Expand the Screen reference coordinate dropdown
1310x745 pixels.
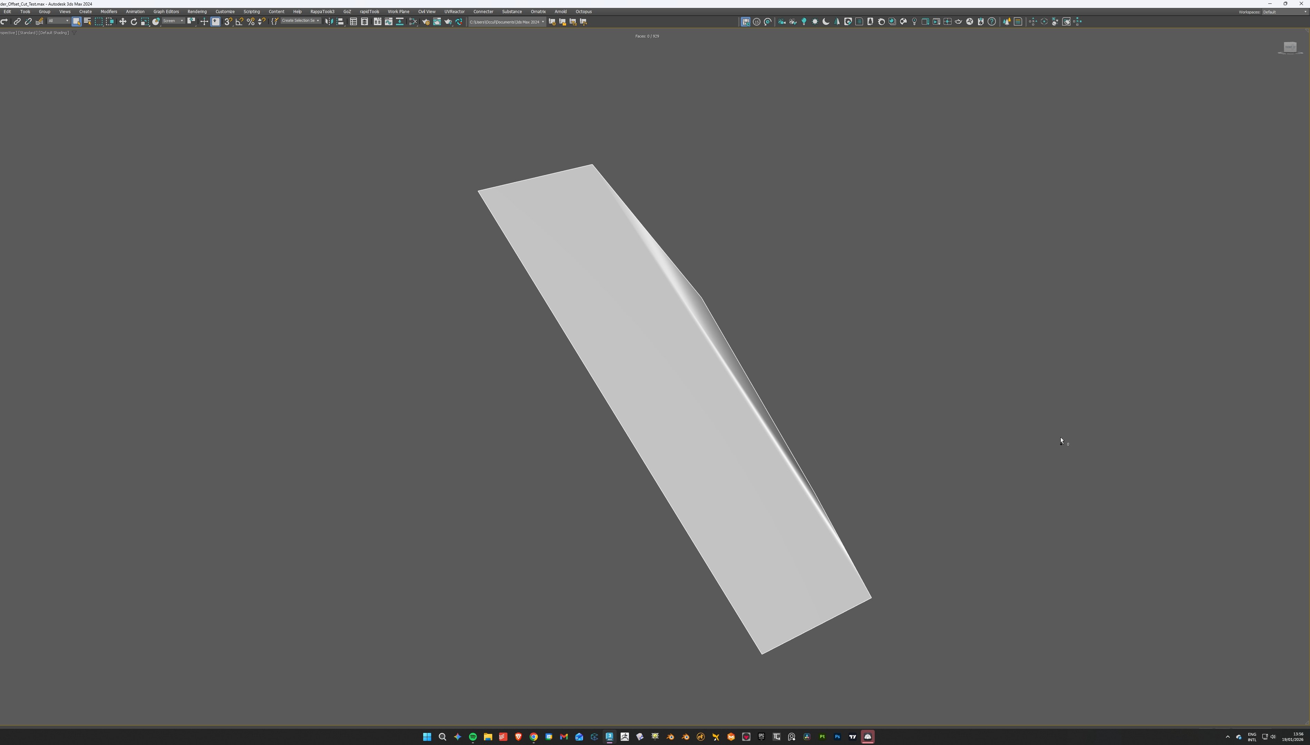click(x=174, y=21)
